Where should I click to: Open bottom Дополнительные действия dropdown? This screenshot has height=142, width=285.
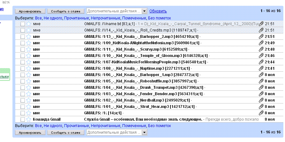click(x=144, y=132)
